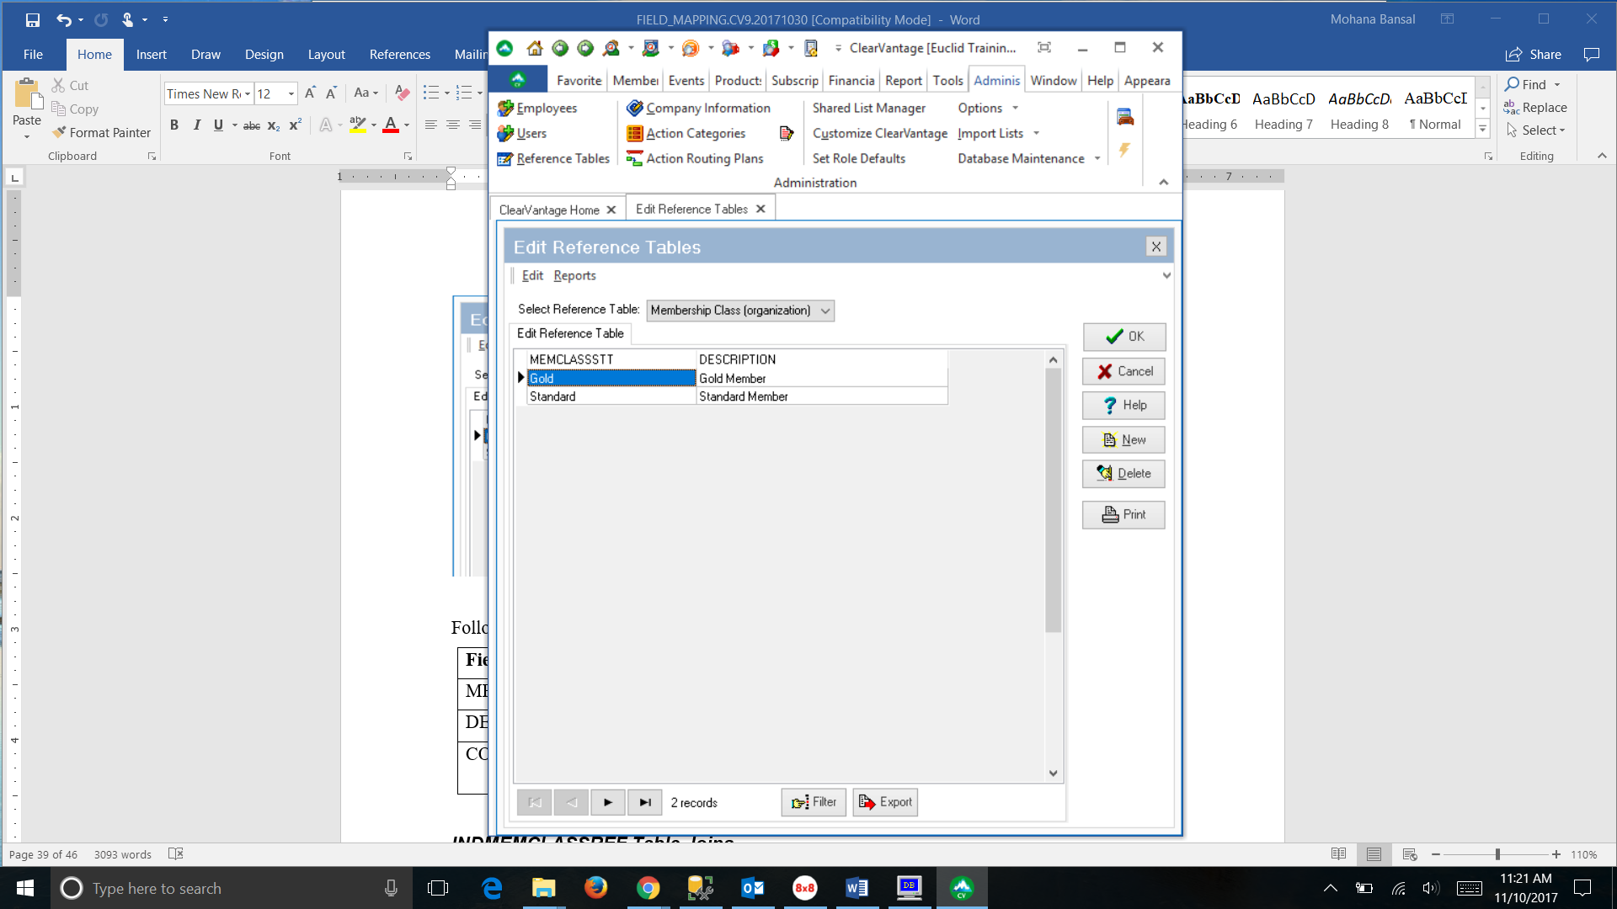The height and width of the screenshot is (909, 1617).
Task: Switch to Web Layout view in Word status bar
Action: point(1410,854)
